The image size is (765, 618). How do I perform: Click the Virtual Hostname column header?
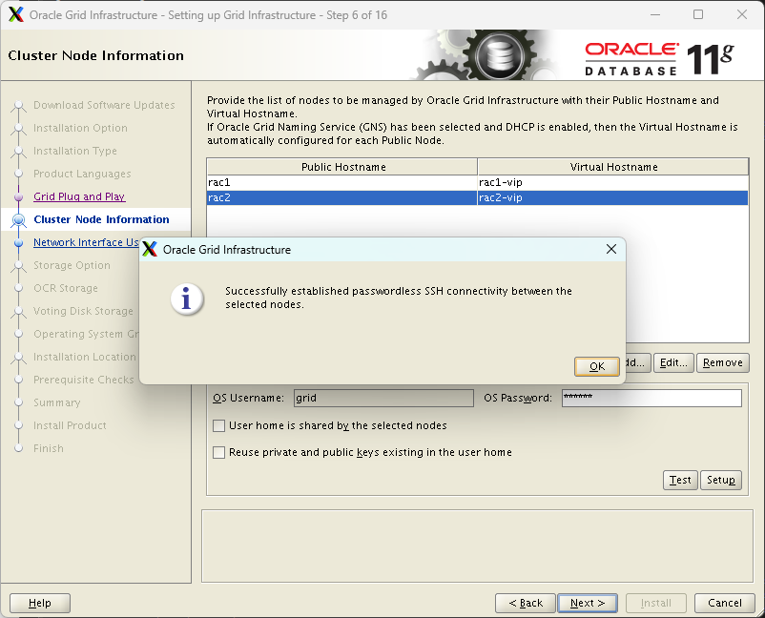tap(613, 167)
